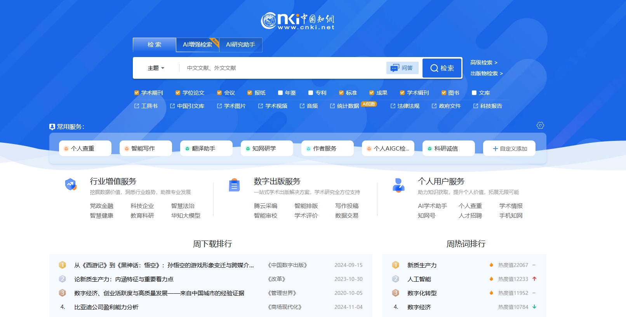This screenshot has width=626, height=317.
Task: Open the 腾云采编 link
Action: (x=266, y=206)
